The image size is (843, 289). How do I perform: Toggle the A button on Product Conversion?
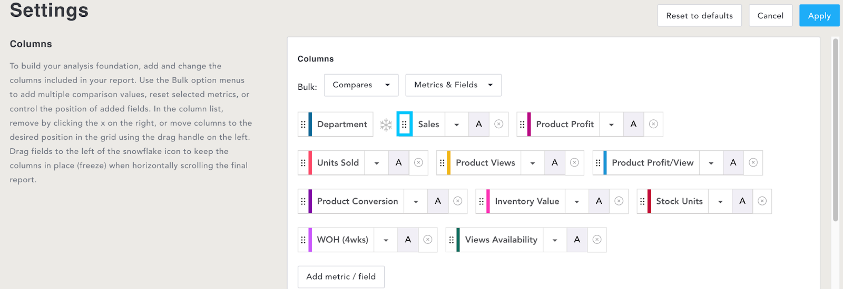pyautogui.click(x=438, y=201)
